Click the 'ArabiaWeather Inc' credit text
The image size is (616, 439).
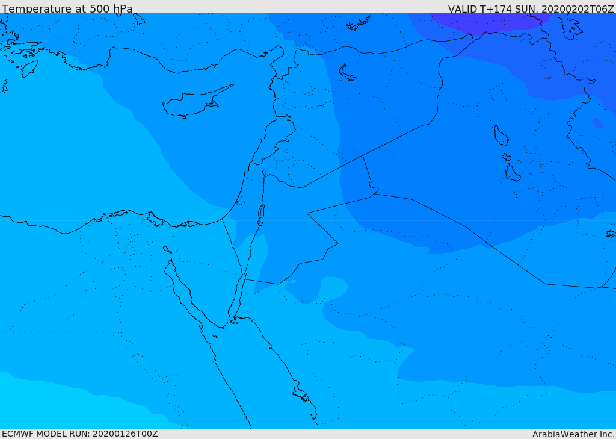tap(573, 434)
